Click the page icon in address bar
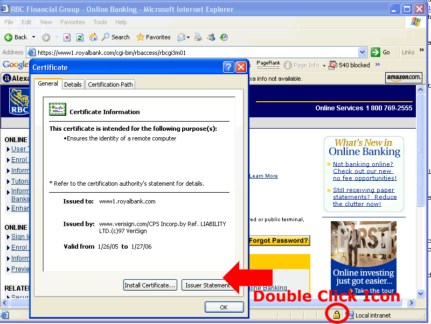The width and height of the screenshot is (431, 324). click(32, 52)
